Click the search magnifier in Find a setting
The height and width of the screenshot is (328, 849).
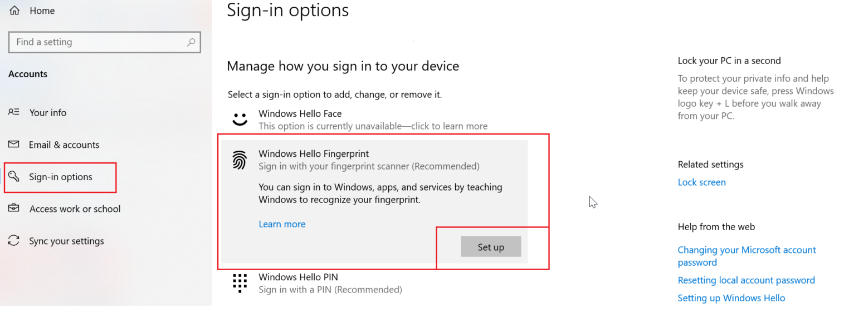tap(191, 42)
